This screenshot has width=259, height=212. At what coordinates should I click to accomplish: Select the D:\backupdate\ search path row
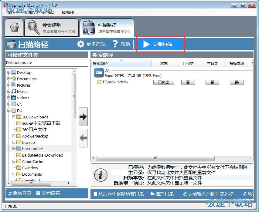tap(172, 82)
